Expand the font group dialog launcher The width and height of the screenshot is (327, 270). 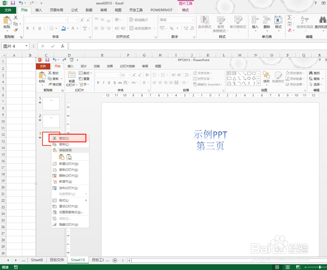(x=90, y=37)
